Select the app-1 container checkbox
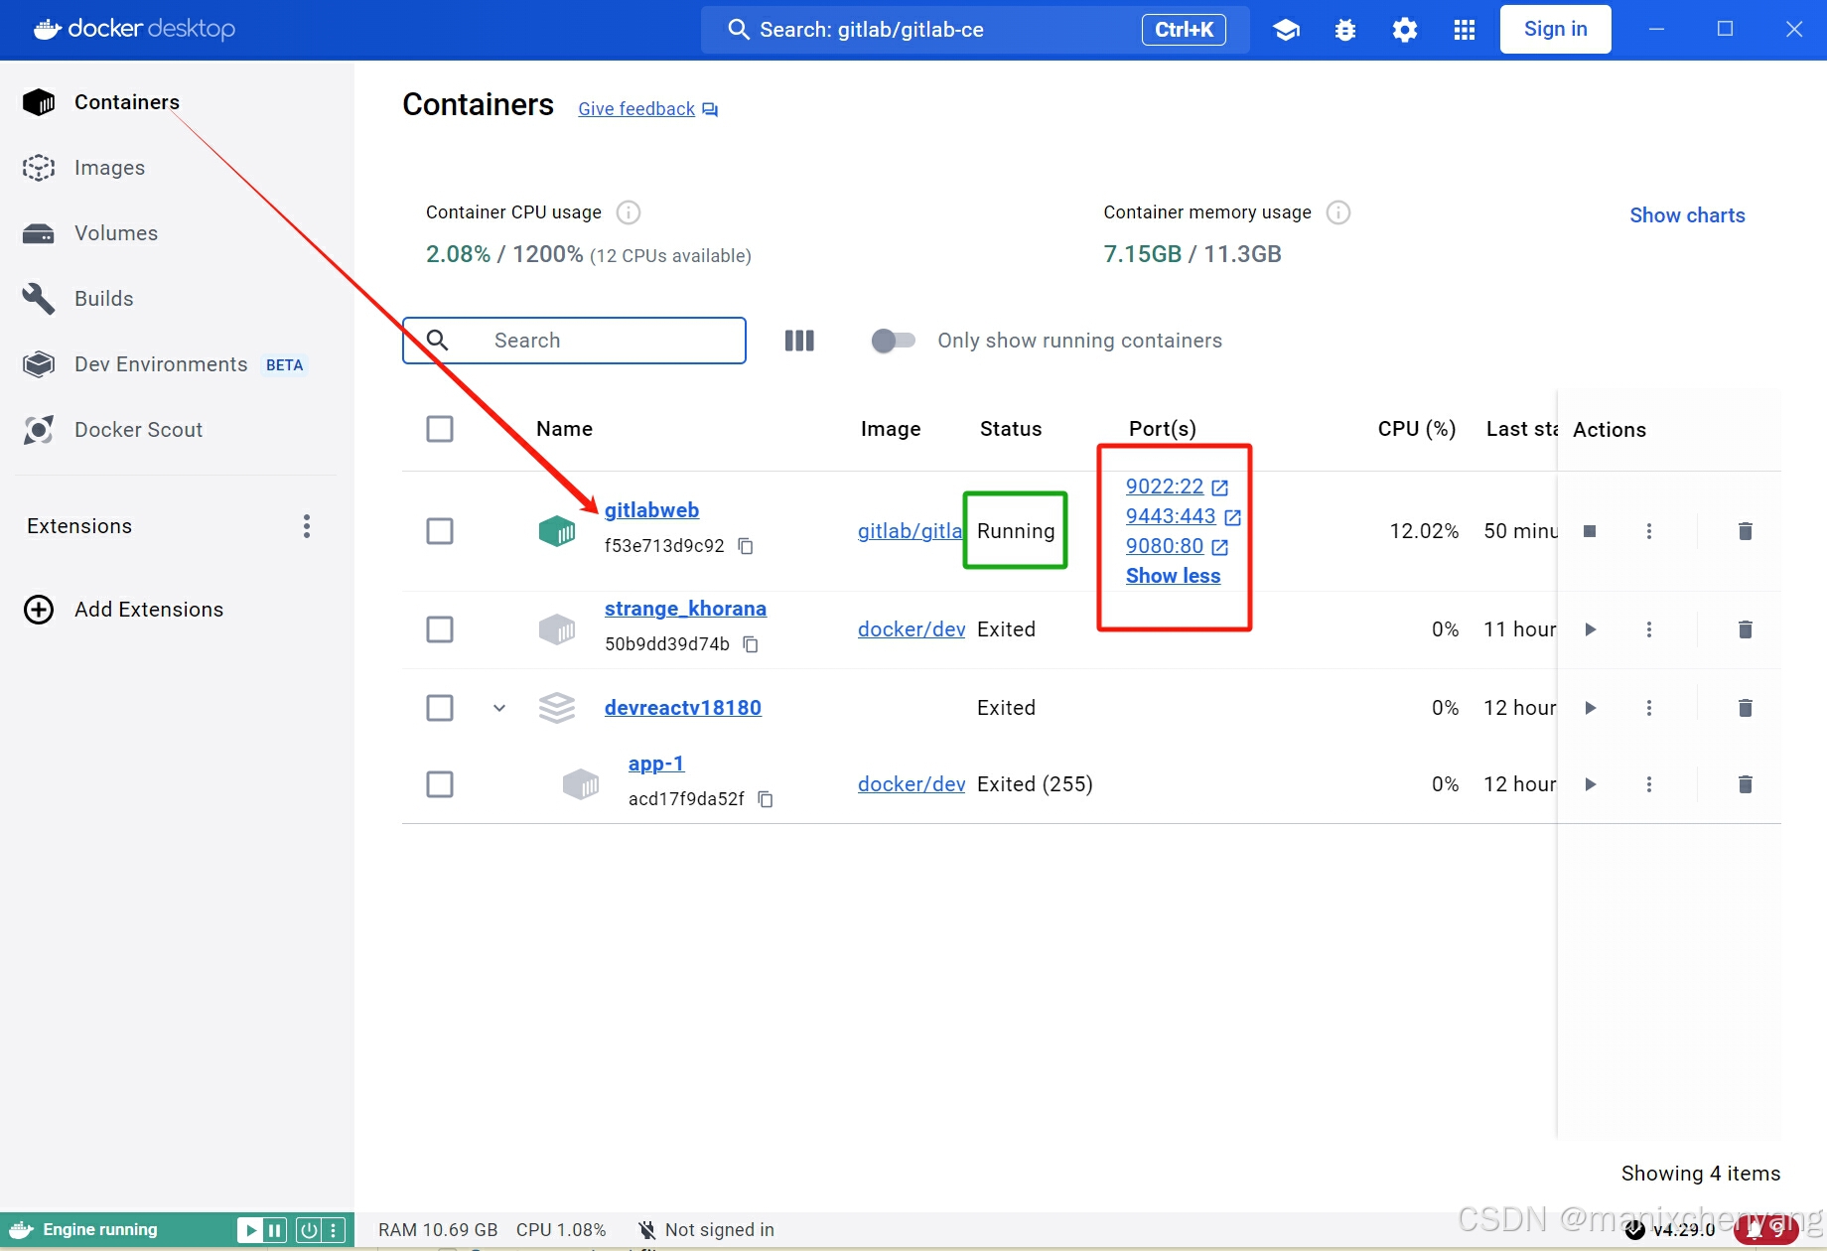 coord(440,784)
